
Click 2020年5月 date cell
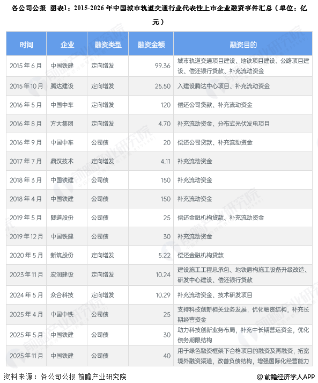(26, 255)
